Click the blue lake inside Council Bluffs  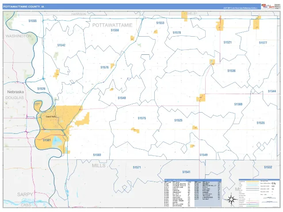[x=57, y=141]
